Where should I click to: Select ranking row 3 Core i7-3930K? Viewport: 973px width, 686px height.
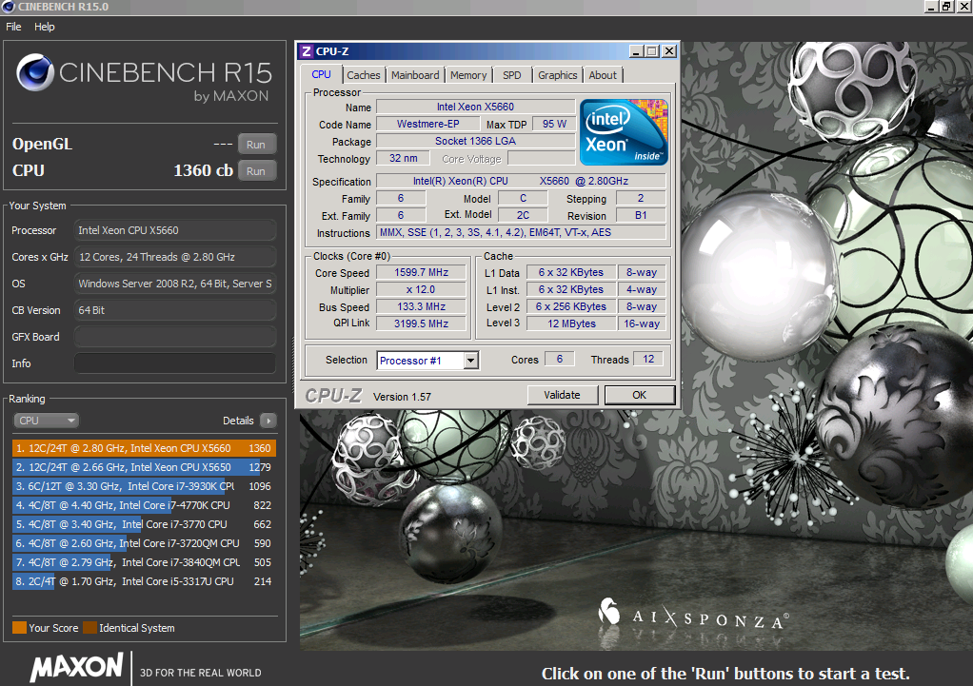tap(144, 486)
